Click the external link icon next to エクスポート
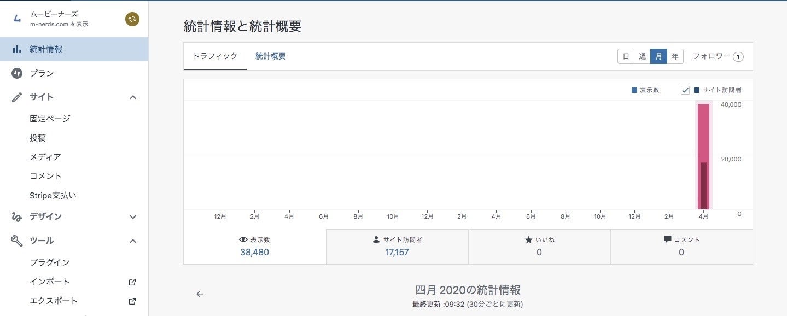This screenshot has width=787, height=316. pyautogui.click(x=132, y=301)
